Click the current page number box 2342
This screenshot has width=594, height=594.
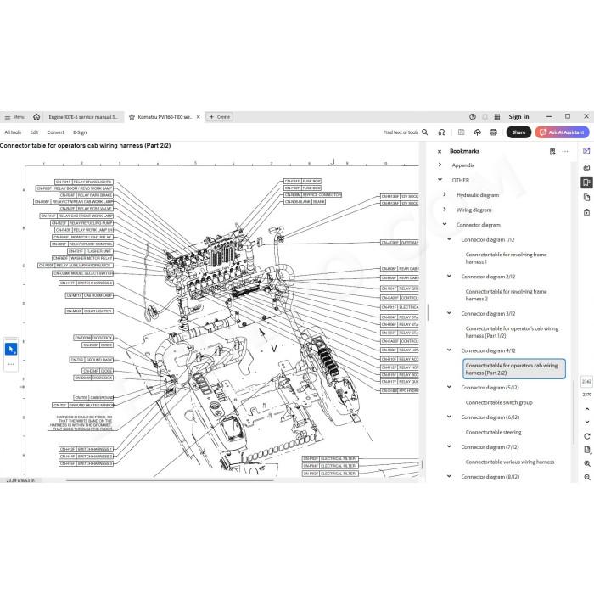pyautogui.click(x=586, y=382)
